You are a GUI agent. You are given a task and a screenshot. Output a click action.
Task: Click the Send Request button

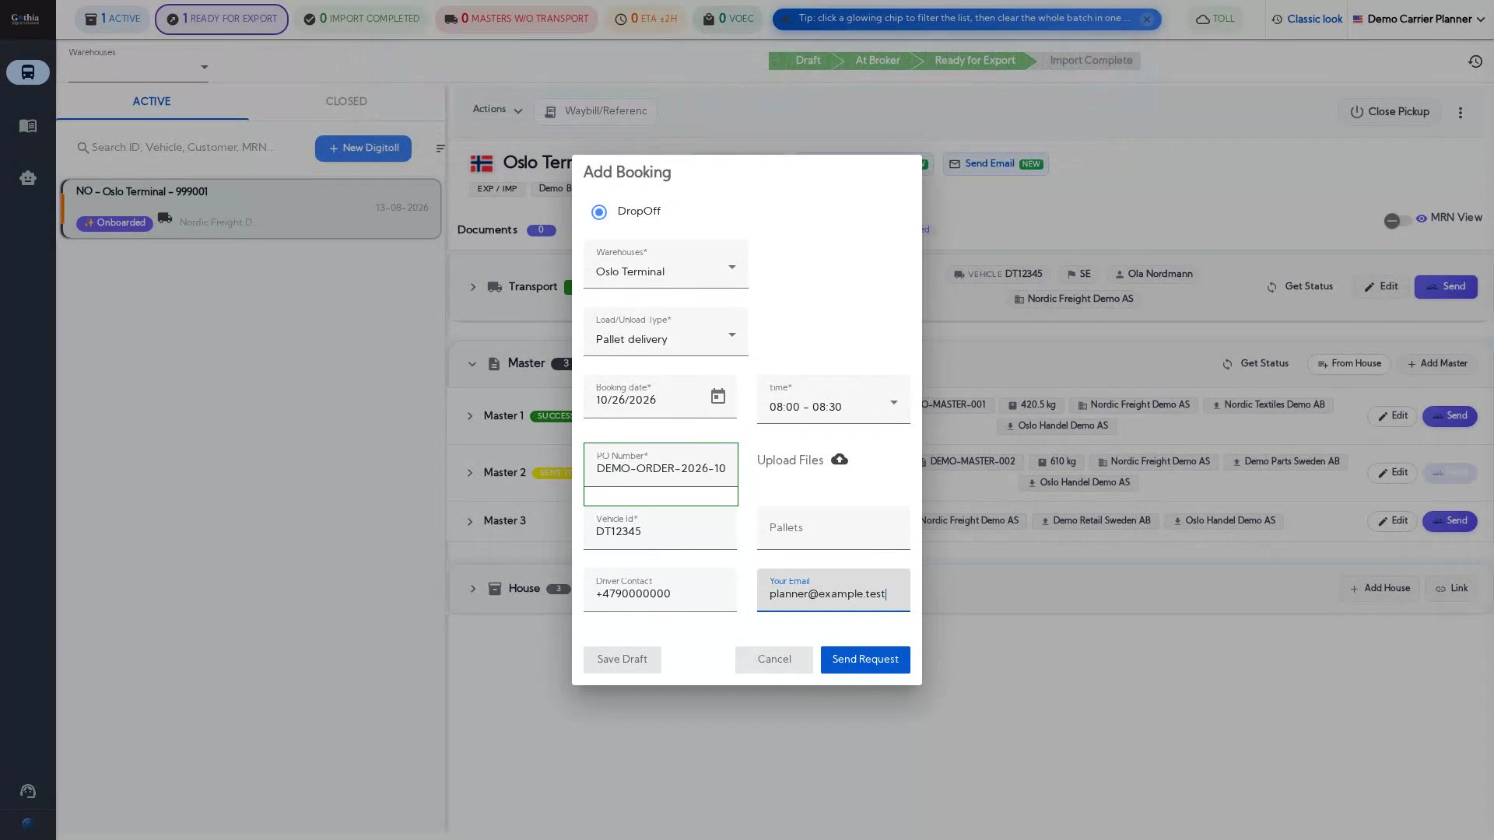(865, 660)
